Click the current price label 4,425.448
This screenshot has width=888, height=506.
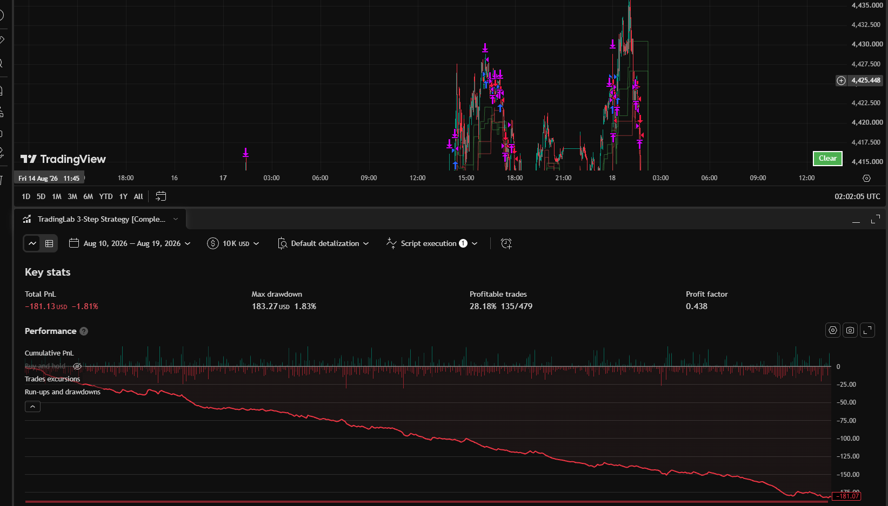point(866,80)
